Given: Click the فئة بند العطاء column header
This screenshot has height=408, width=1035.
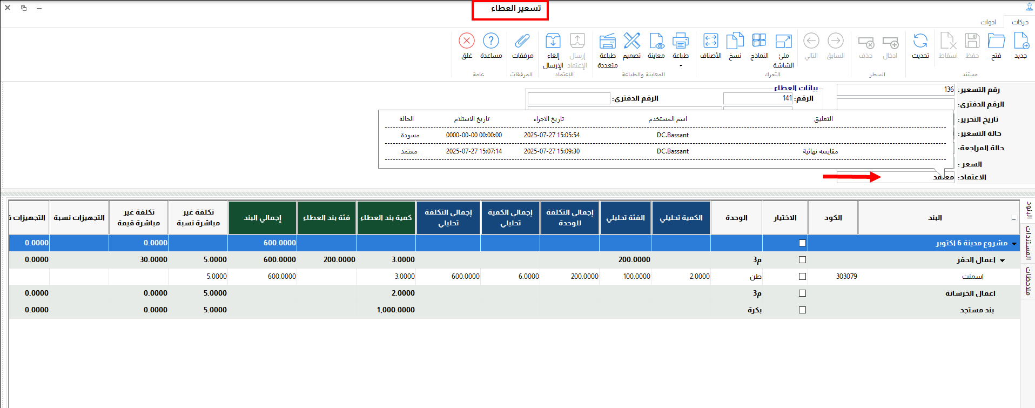Looking at the screenshot, I should [326, 218].
